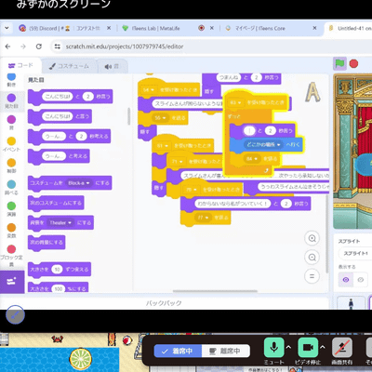Switch to the コード (Code) tab
372x372 pixels.
pos(20,65)
